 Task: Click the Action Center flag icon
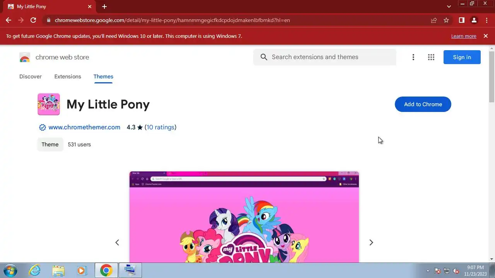coord(437,271)
